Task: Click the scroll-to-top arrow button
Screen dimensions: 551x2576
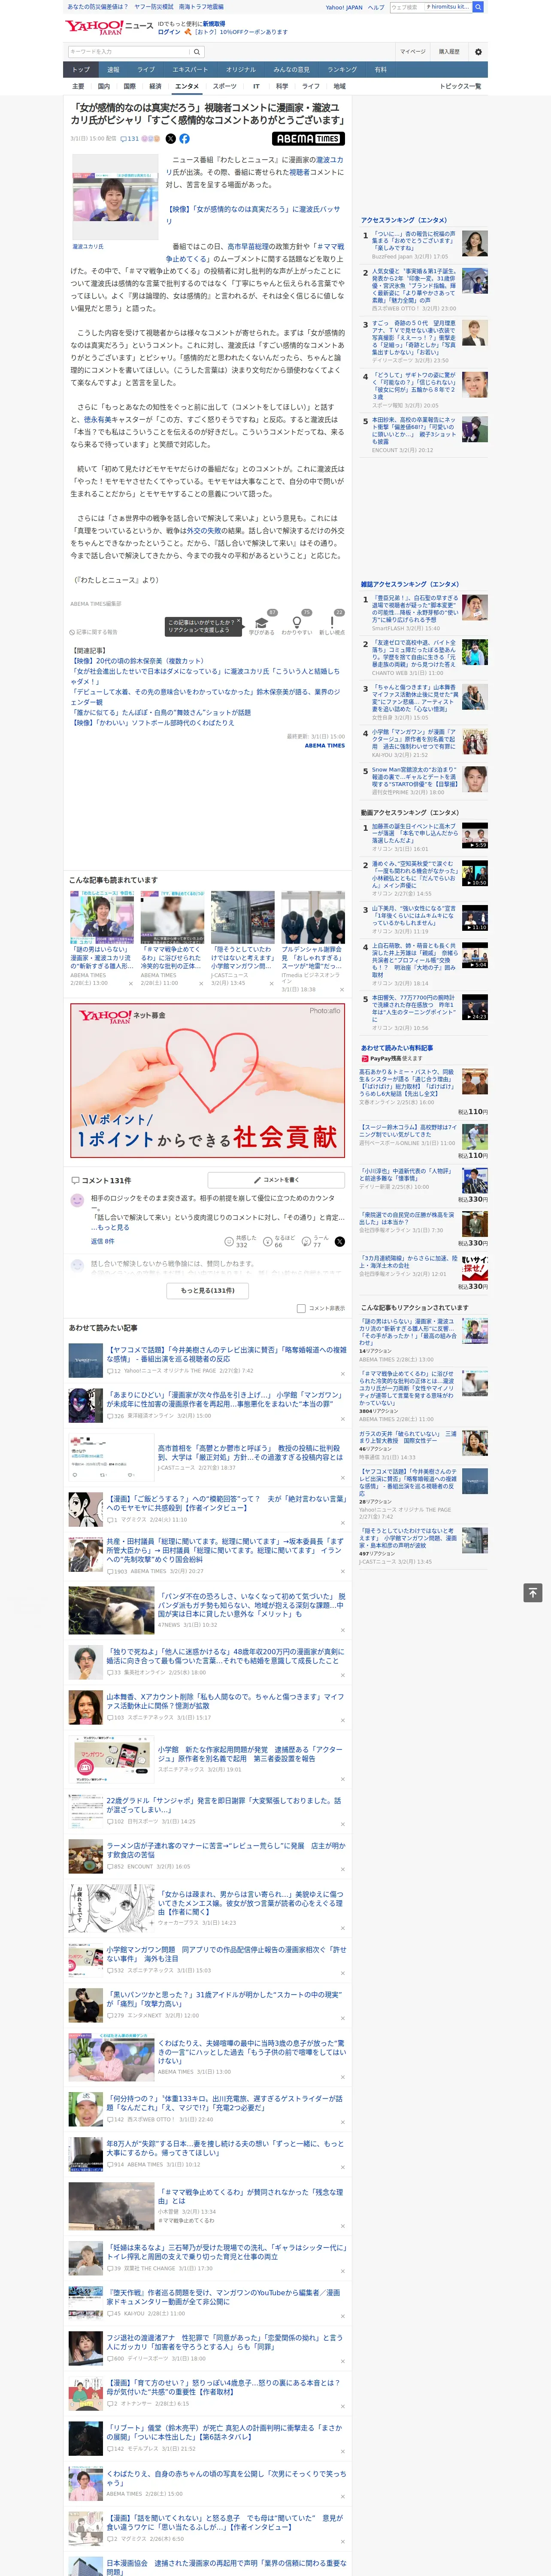Action: (532, 1592)
